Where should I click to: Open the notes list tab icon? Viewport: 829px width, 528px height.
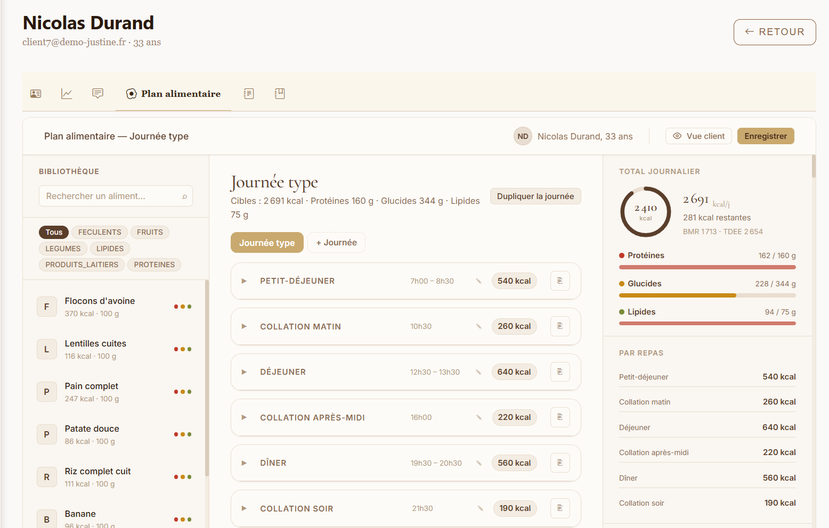(249, 94)
